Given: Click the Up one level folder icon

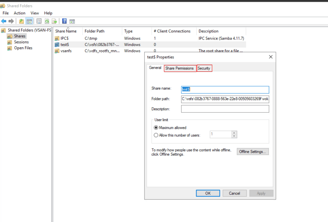Looking at the screenshot, I should 21,21.
